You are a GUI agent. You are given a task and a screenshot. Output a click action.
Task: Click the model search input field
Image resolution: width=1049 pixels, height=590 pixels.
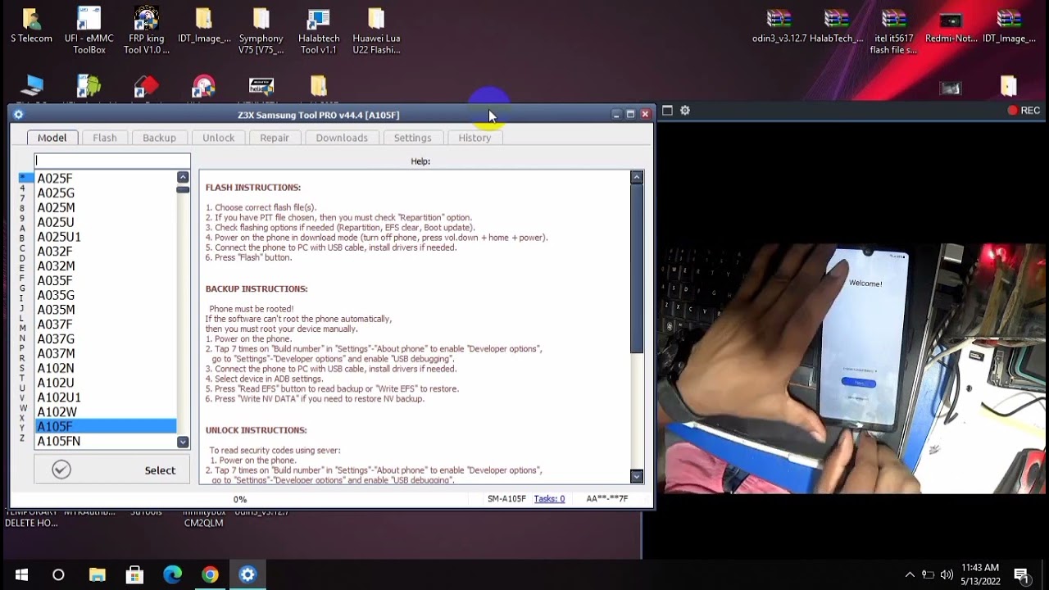click(112, 161)
